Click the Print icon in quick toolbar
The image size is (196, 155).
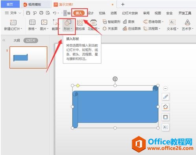(41, 13)
